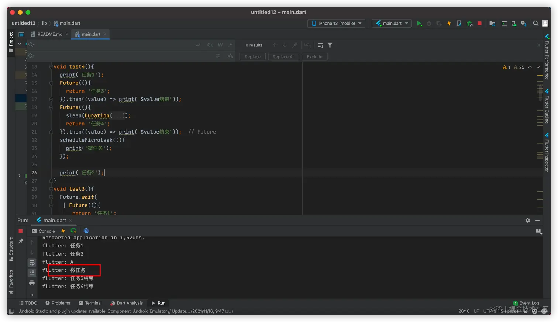Screen dimensions: 558x322
Task: Run the app with the green play button
Action: (419, 23)
